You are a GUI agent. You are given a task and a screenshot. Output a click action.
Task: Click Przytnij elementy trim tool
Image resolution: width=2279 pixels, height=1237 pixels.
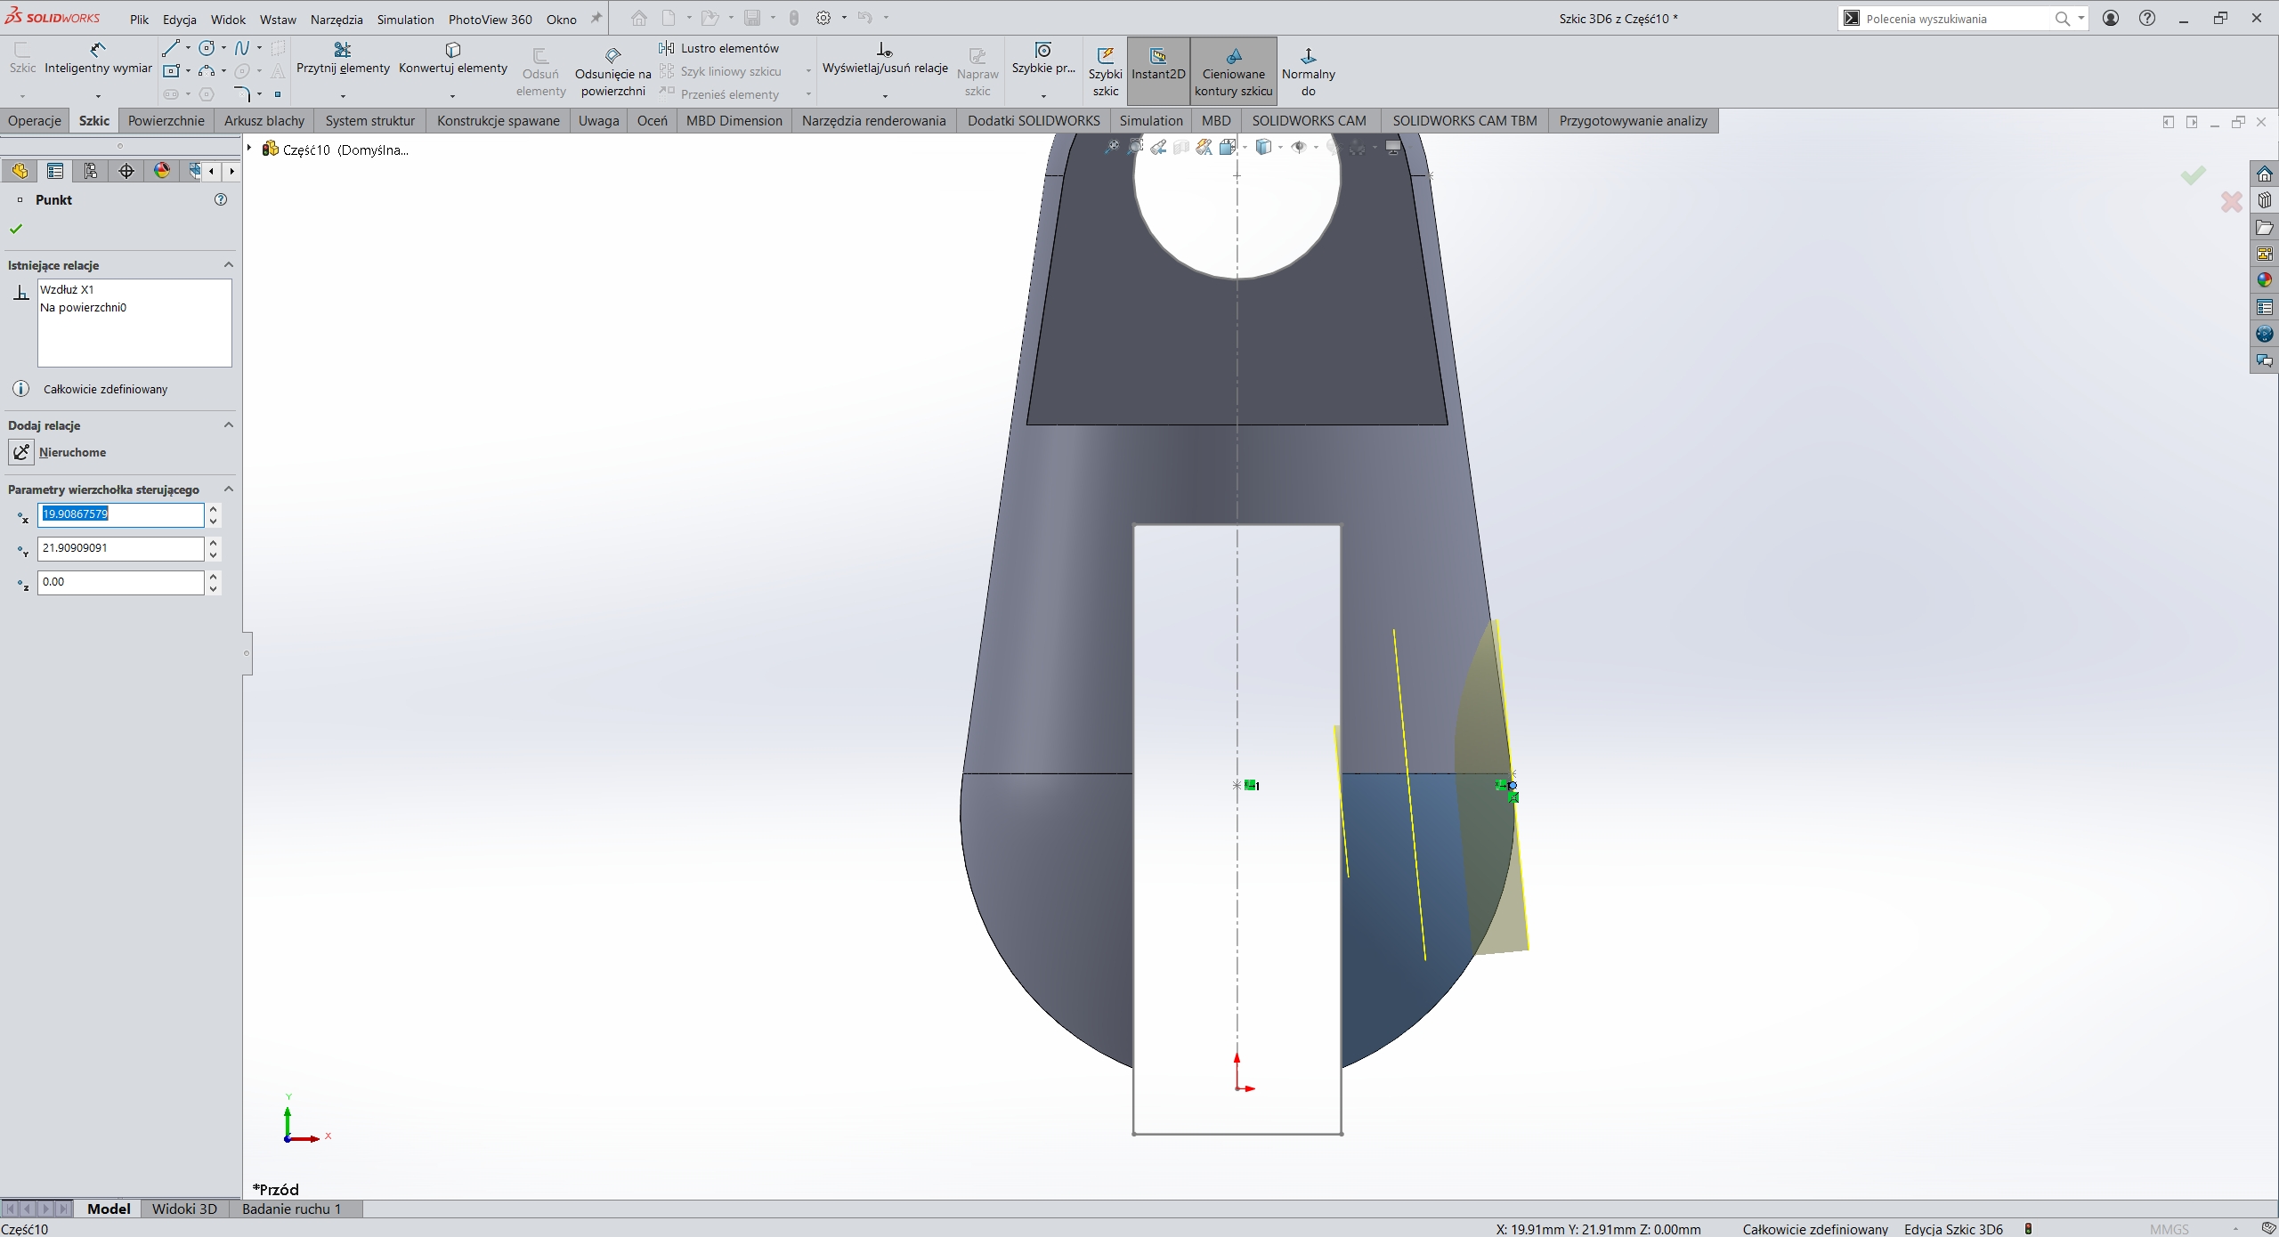(x=343, y=58)
